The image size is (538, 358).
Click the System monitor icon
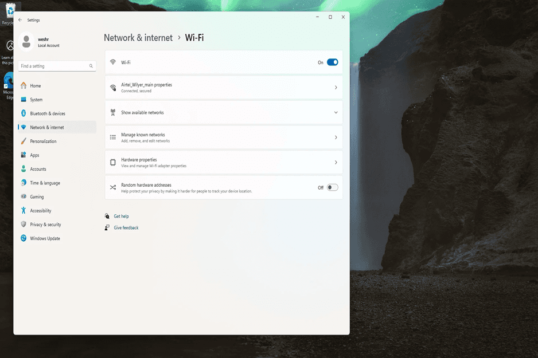point(24,99)
